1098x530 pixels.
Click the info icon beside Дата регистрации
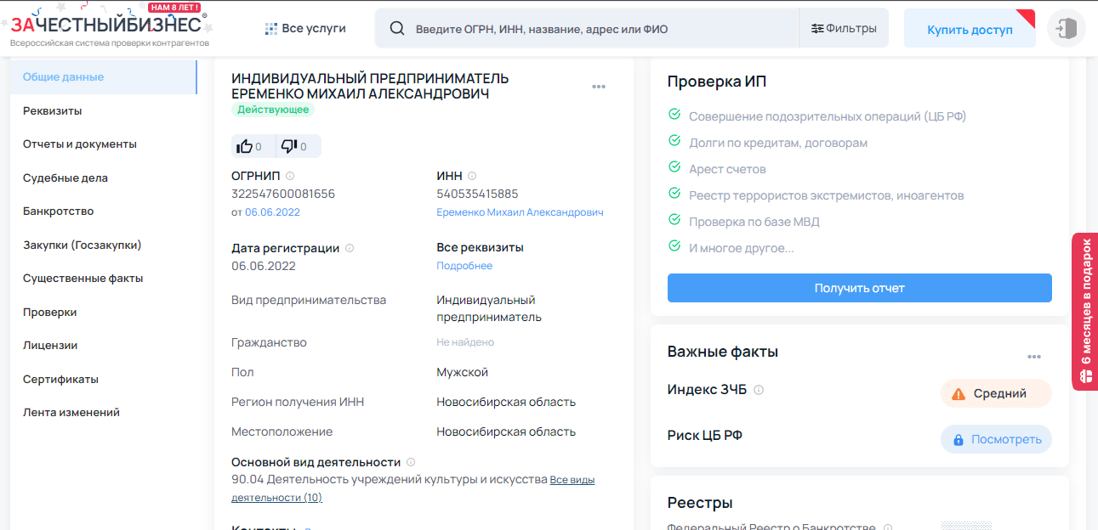pyautogui.click(x=350, y=249)
